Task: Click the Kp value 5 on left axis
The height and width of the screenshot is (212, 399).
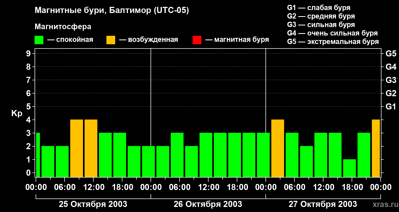Action: pos(29,107)
